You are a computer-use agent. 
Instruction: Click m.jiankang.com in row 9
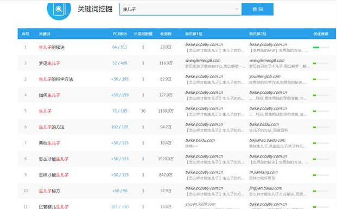263,172
